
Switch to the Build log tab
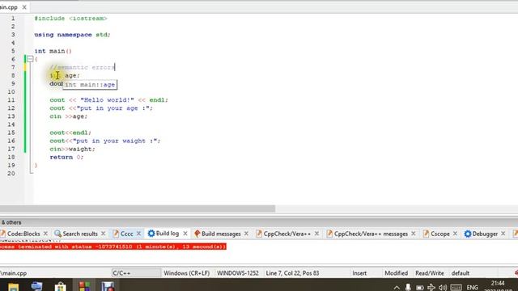point(168,234)
